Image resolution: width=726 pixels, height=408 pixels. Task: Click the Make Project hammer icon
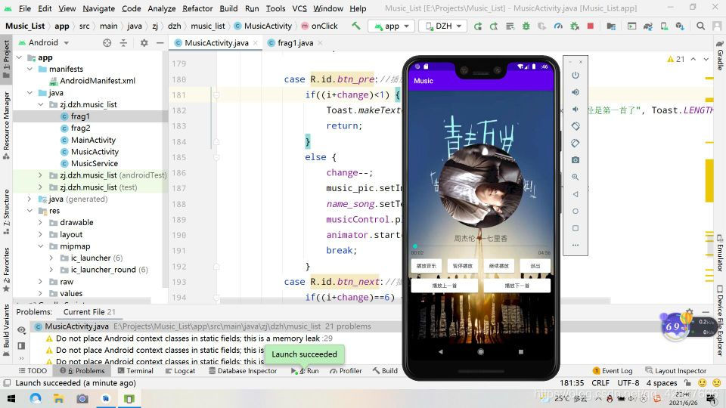[x=356, y=26]
